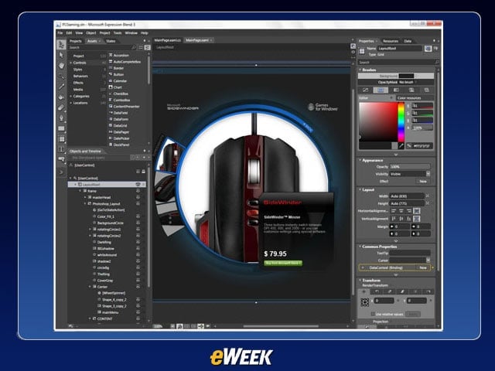Expand the Controls asset category
Viewport: 495px width, 371px height.
point(70,63)
